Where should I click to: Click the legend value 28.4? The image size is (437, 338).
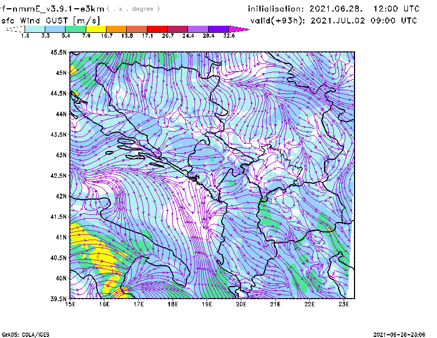[x=209, y=36]
